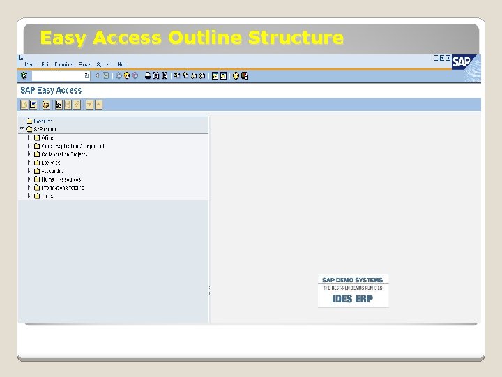Click the Create New Session icon
The image size is (502, 377).
pos(215,75)
